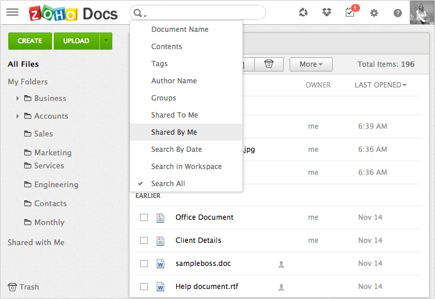Screen dimensions: 435x299
Task: Open the More dropdown button
Action: click(311, 64)
